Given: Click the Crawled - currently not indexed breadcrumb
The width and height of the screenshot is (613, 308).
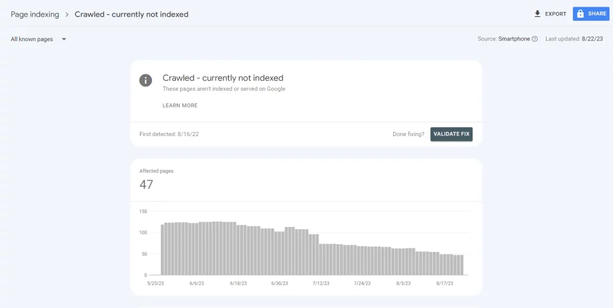Looking at the screenshot, I should [131, 14].
